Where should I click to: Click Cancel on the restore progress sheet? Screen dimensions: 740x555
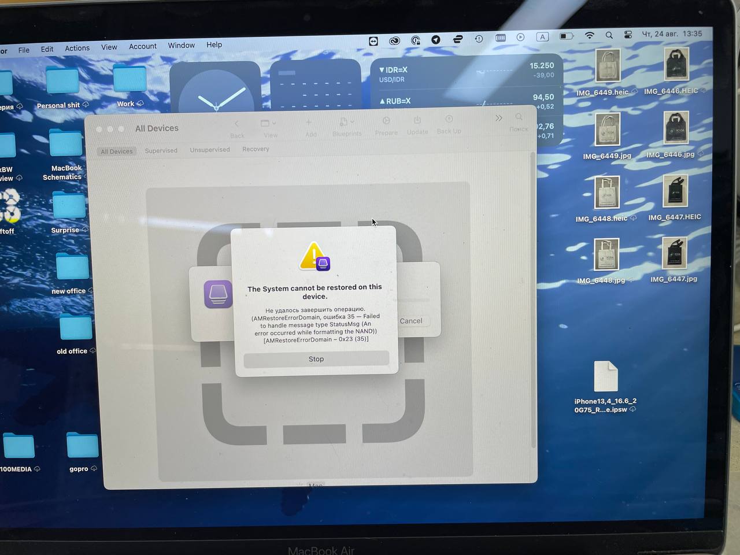click(411, 321)
